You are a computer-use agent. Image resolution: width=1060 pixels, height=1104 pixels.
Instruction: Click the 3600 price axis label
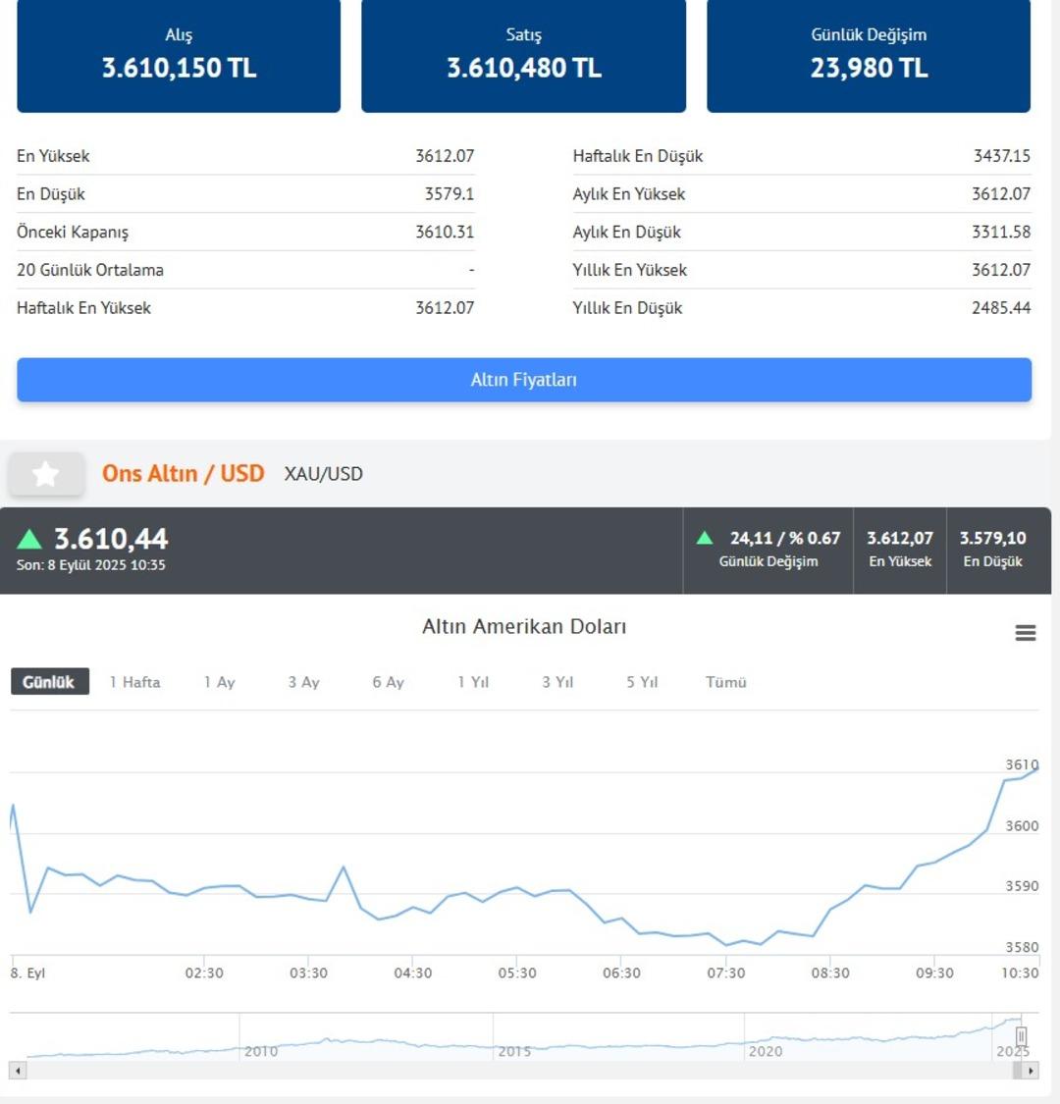point(1022,825)
